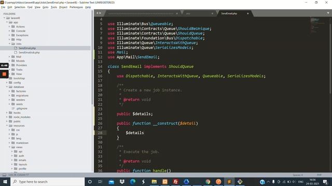Viewport: 332px width, 186px height.
Task: Launch Microsoft Edge from taskbar
Action: pyautogui.click(x=133, y=181)
